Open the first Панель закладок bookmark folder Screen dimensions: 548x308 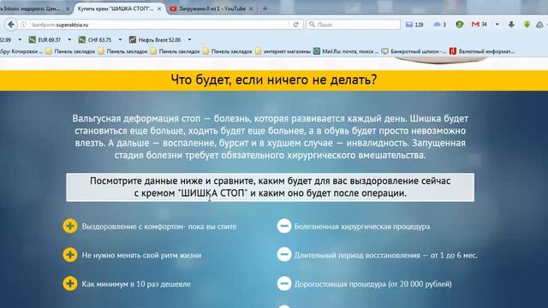70,51
